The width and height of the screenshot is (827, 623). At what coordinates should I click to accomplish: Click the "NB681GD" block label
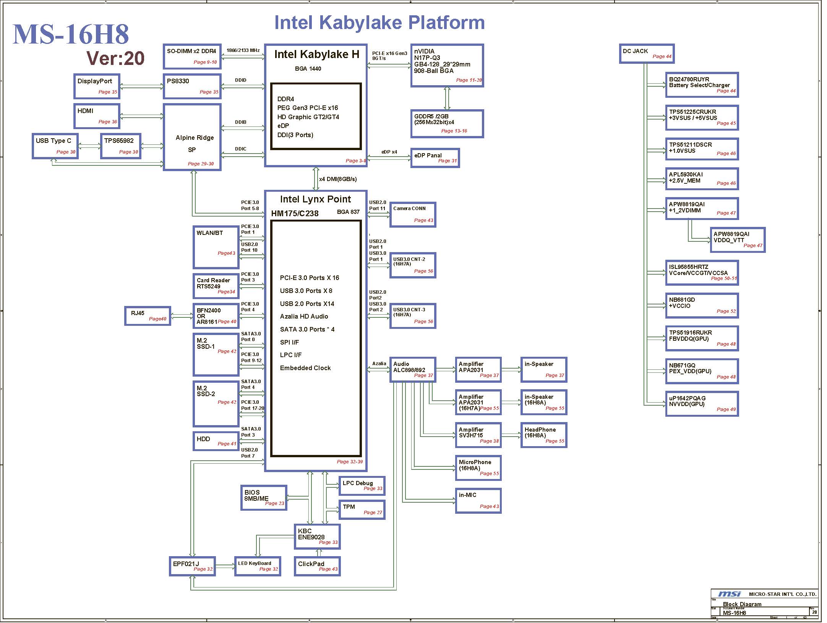click(x=682, y=300)
